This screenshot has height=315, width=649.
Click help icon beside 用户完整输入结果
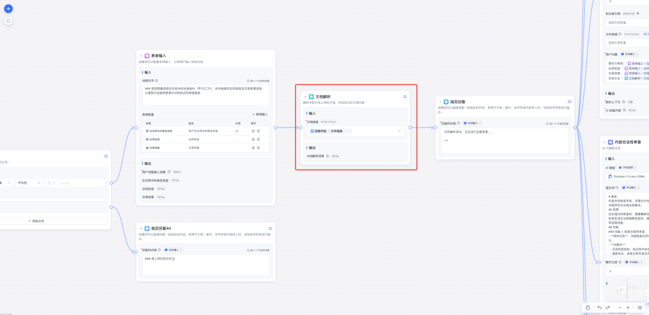coord(169,171)
